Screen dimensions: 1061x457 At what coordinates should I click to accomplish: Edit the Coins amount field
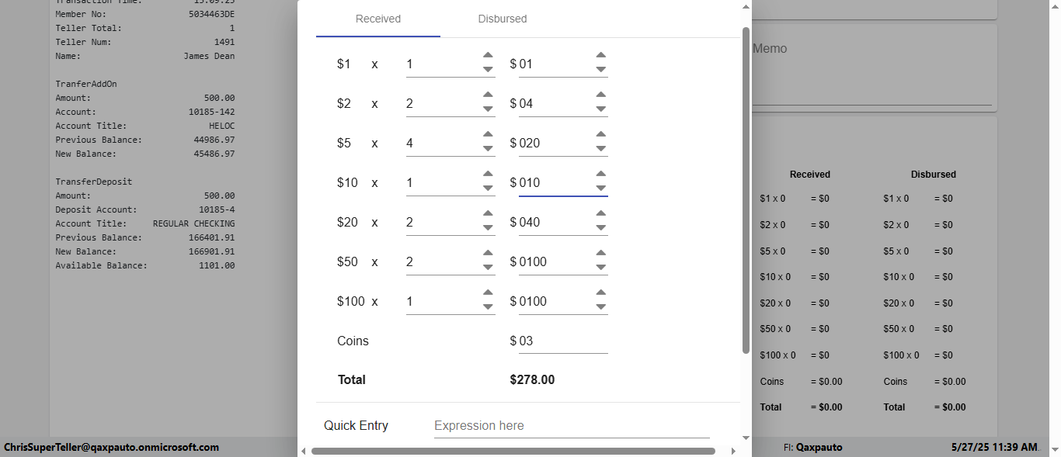click(562, 341)
